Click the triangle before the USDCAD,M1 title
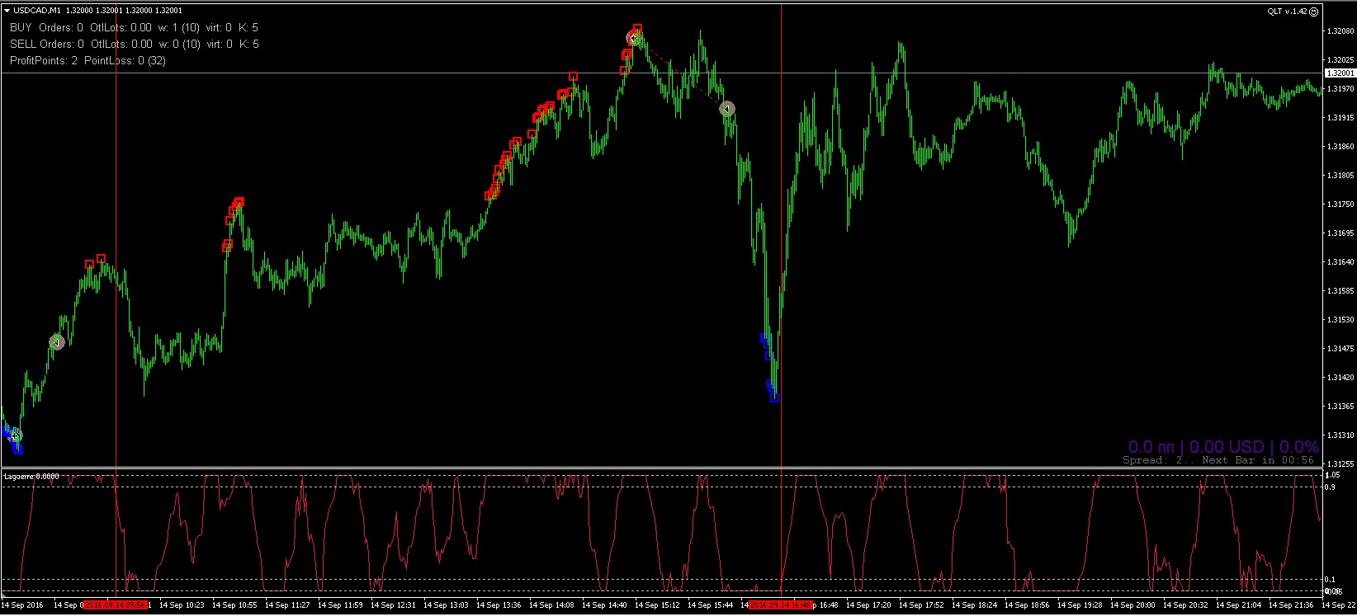The width and height of the screenshot is (1357, 616). [7, 11]
